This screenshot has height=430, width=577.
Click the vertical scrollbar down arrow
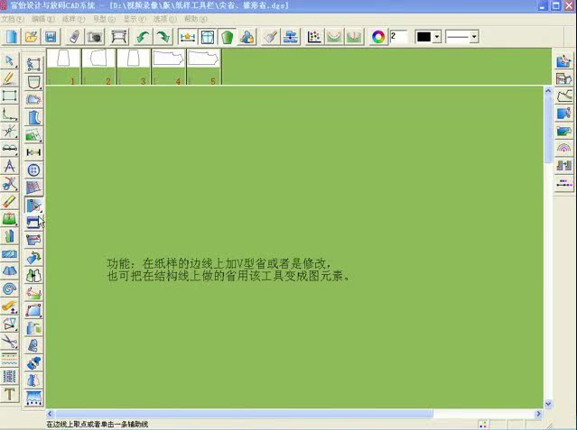(548, 403)
